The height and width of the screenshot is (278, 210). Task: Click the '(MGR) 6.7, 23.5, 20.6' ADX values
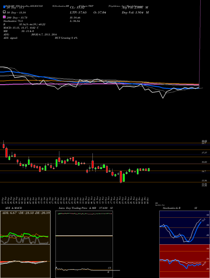coord(44,35)
